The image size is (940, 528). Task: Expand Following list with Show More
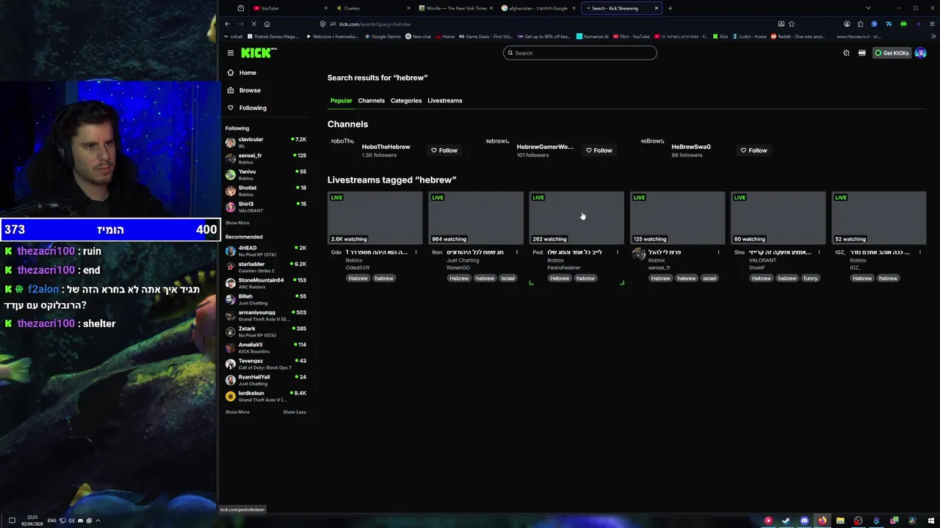point(237,223)
